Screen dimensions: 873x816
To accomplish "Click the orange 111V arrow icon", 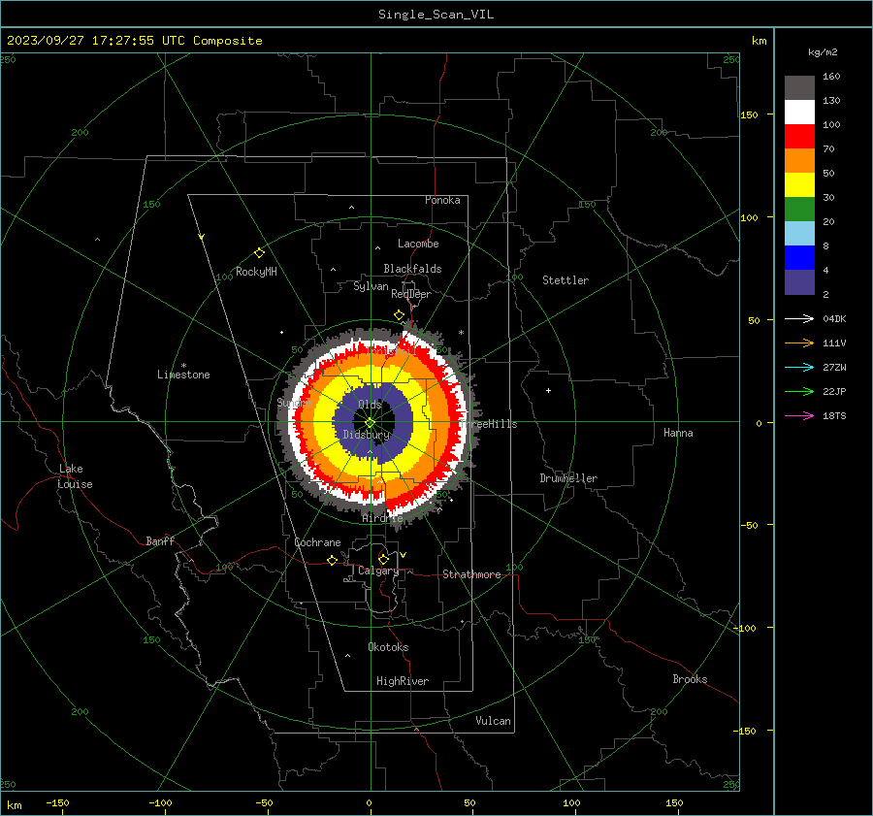I will (799, 343).
